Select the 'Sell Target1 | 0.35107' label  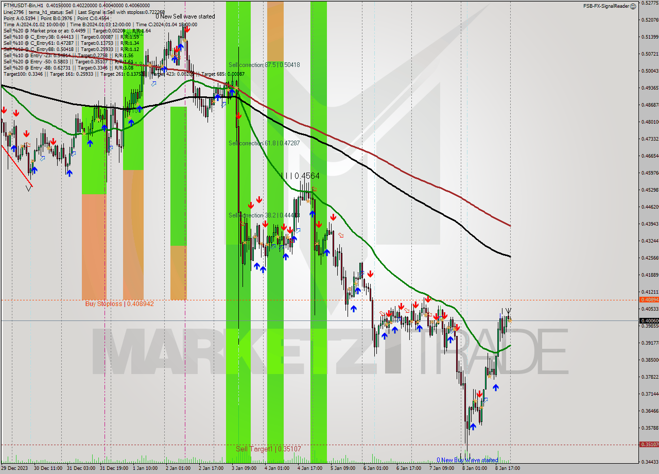(268, 449)
